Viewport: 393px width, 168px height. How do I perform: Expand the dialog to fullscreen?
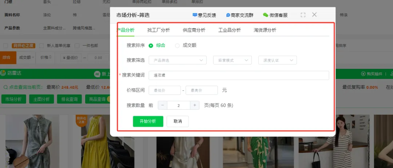click(303, 15)
